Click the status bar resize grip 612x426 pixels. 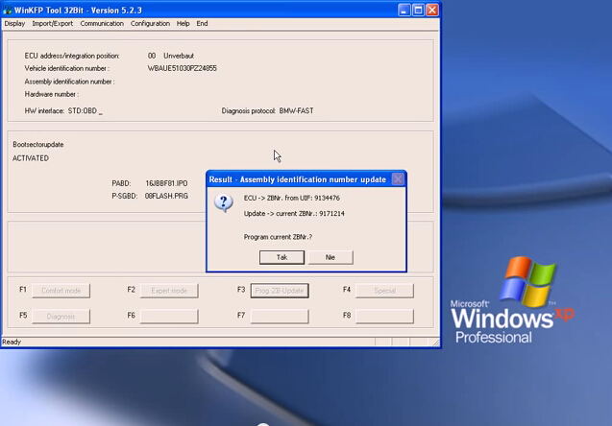436,343
